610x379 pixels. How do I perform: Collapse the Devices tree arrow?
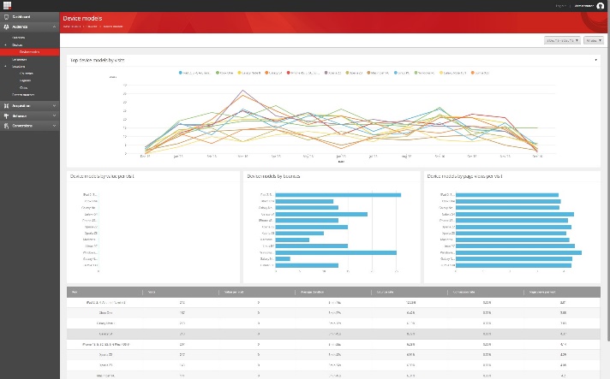pyautogui.click(x=5, y=45)
